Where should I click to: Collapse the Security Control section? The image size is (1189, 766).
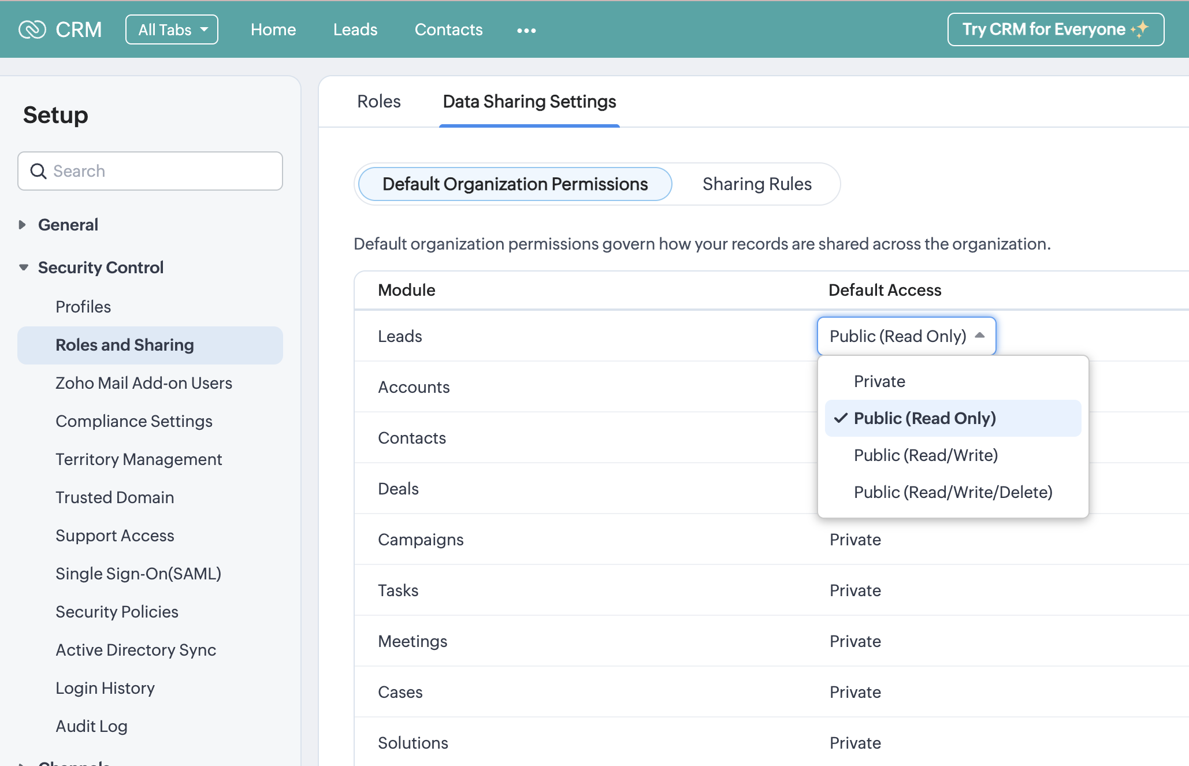pos(24,267)
